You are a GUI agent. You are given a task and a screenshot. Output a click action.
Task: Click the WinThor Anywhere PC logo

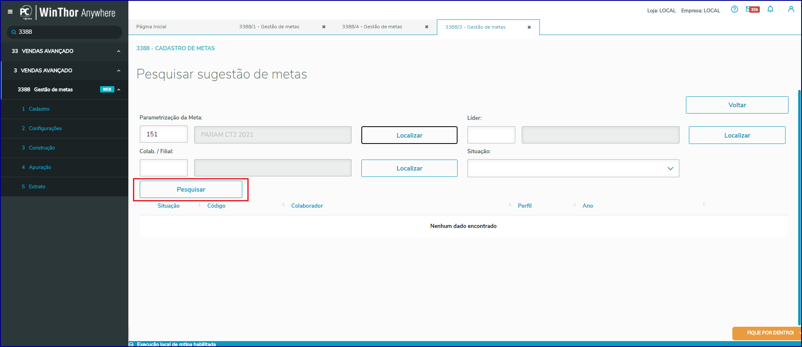point(26,12)
